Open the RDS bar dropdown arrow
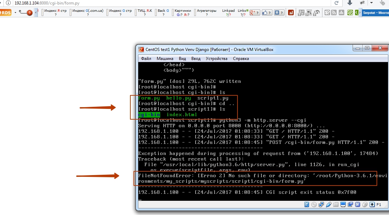The width and height of the screenshot is (389, 215). (15, 13)
